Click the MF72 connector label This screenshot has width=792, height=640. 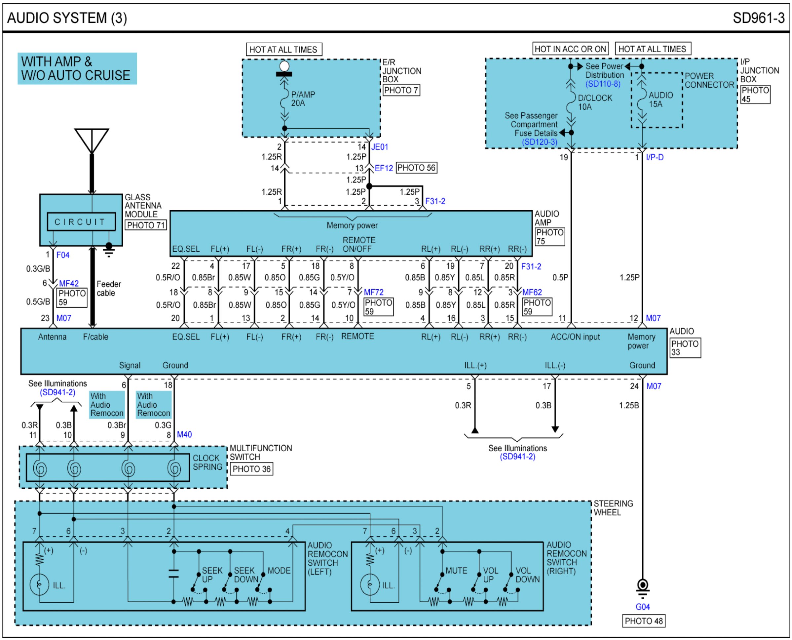(x=373, y=292)
